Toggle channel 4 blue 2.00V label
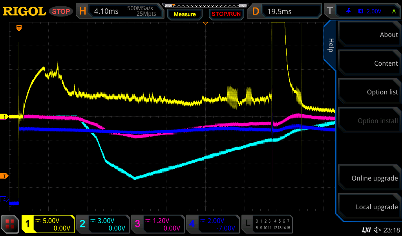 213,224
